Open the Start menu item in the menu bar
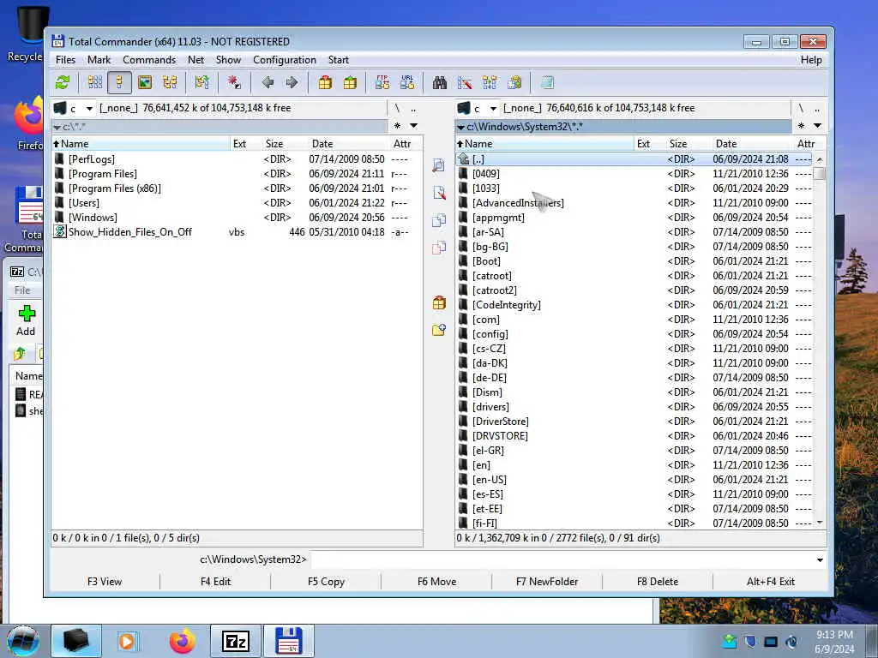 pyautogui.click(x=338, y=60)
